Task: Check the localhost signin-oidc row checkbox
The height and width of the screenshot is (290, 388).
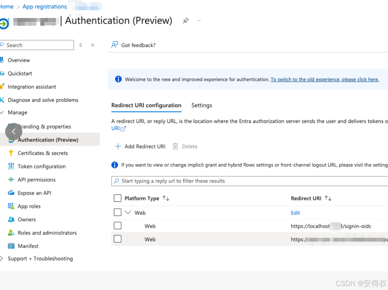Action: coord(118,226)
